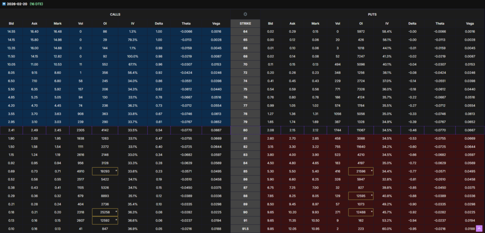Sort by the STRIKE column header
This screenshot has height=233, width=485.
tap(245, 23)
